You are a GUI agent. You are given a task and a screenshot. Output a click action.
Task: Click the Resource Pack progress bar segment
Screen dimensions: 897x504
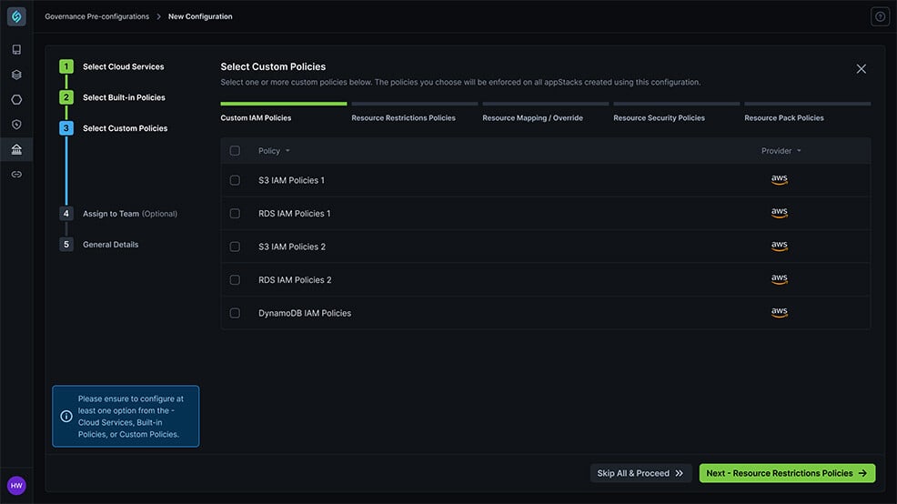point(808,104)
